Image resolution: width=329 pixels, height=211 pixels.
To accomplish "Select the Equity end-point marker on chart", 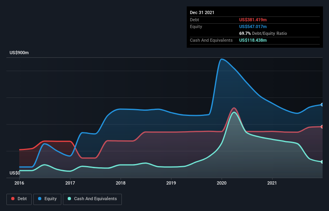I will [322, 105].
